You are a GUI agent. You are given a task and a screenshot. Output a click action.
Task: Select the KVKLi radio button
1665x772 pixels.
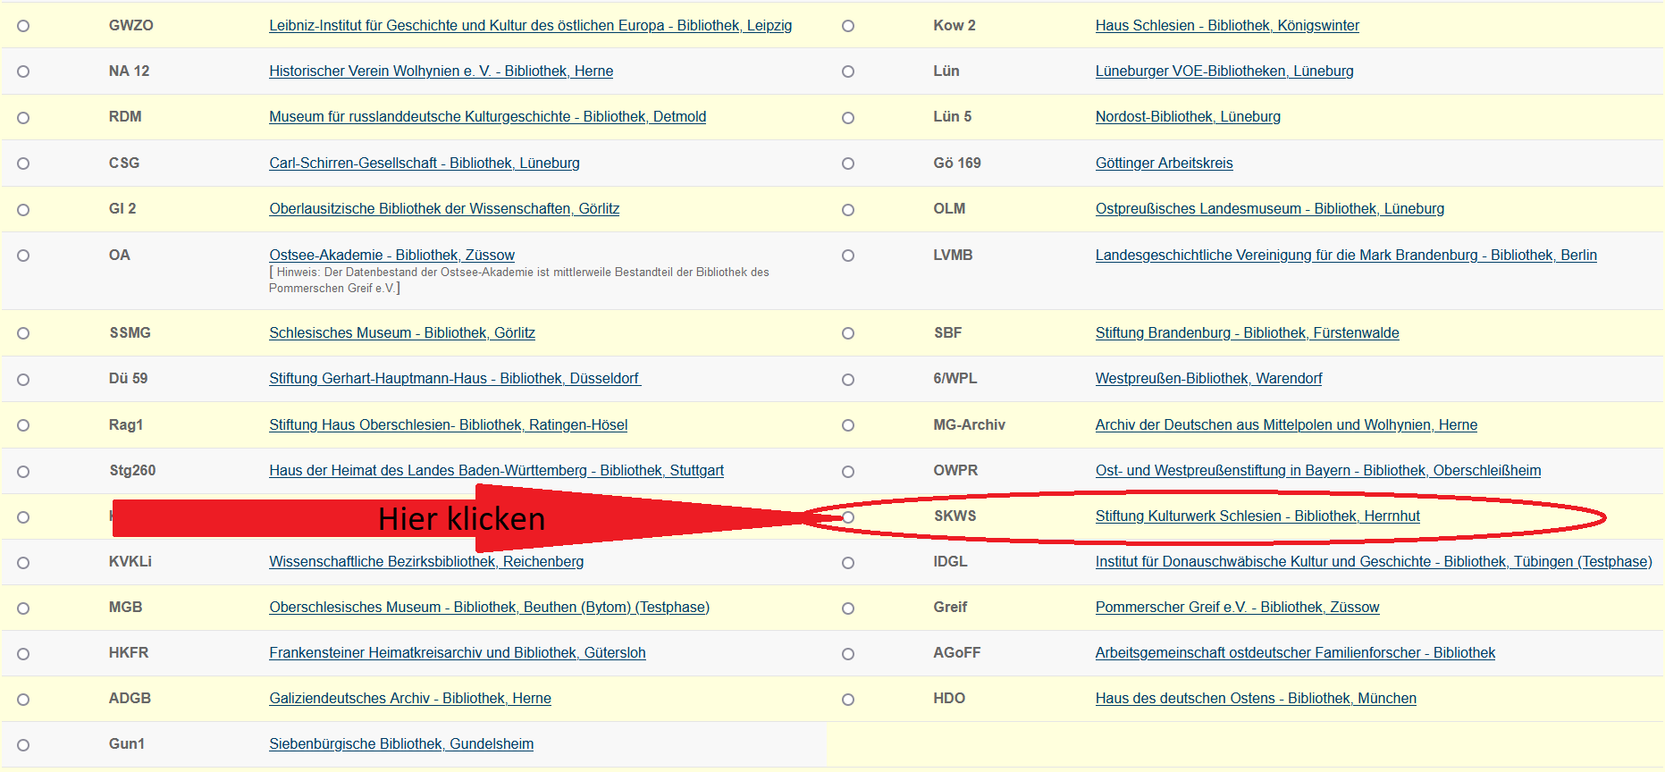(23, 563)
